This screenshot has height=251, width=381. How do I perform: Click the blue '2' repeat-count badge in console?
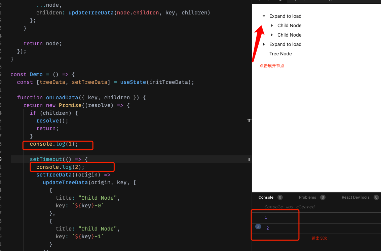(x=258, y=227)
